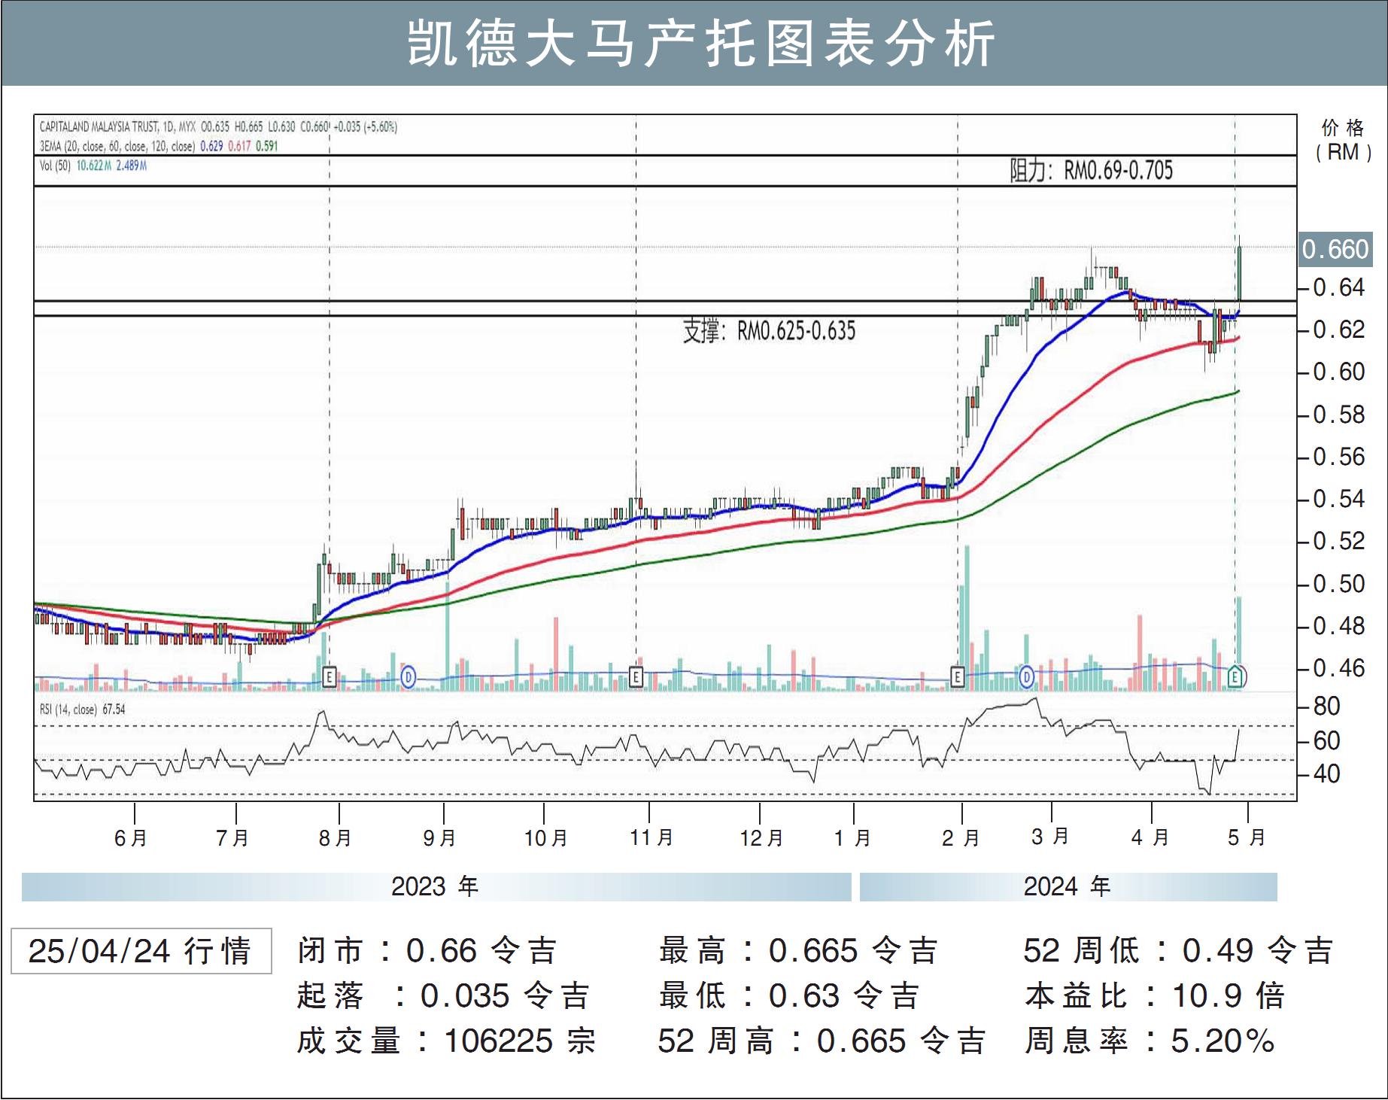Viewport: 1388px width, 1100px height.
Task: Click the 12月 month label
Action: pos(761,838)
